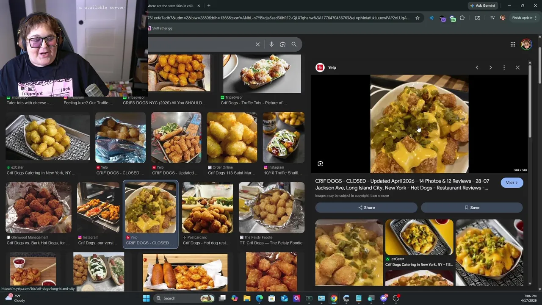Open the weather widget showing 75°F Cloudy
542x305 pixels.
coord(16,298)
